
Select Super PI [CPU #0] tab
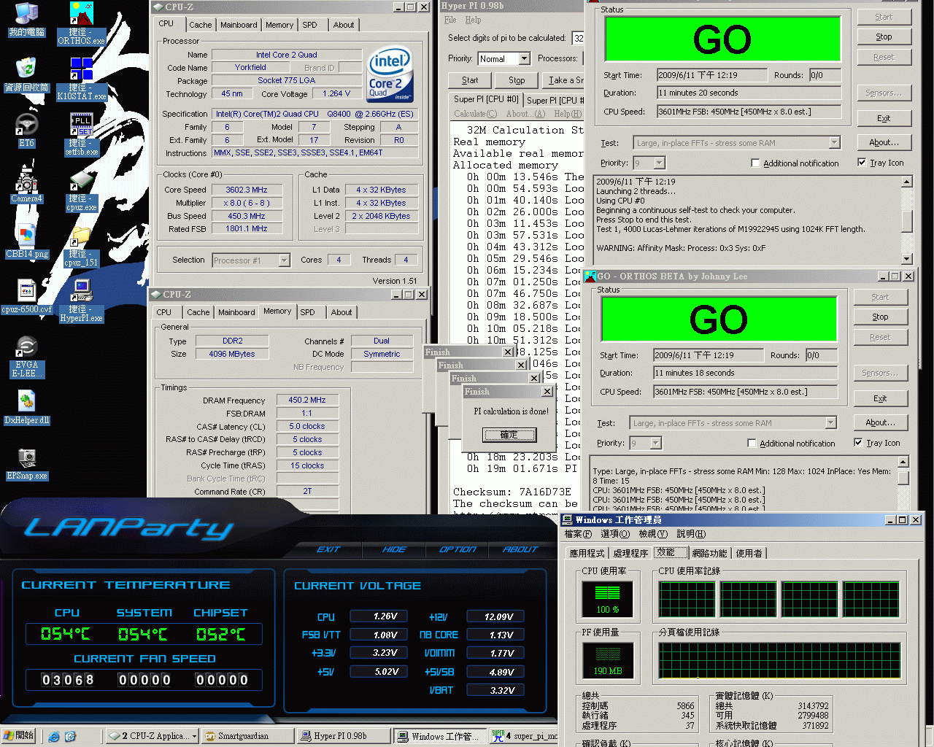coord(486,99)
